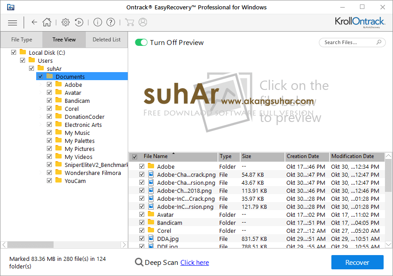Click the app icon in title bar

point(11,7)
